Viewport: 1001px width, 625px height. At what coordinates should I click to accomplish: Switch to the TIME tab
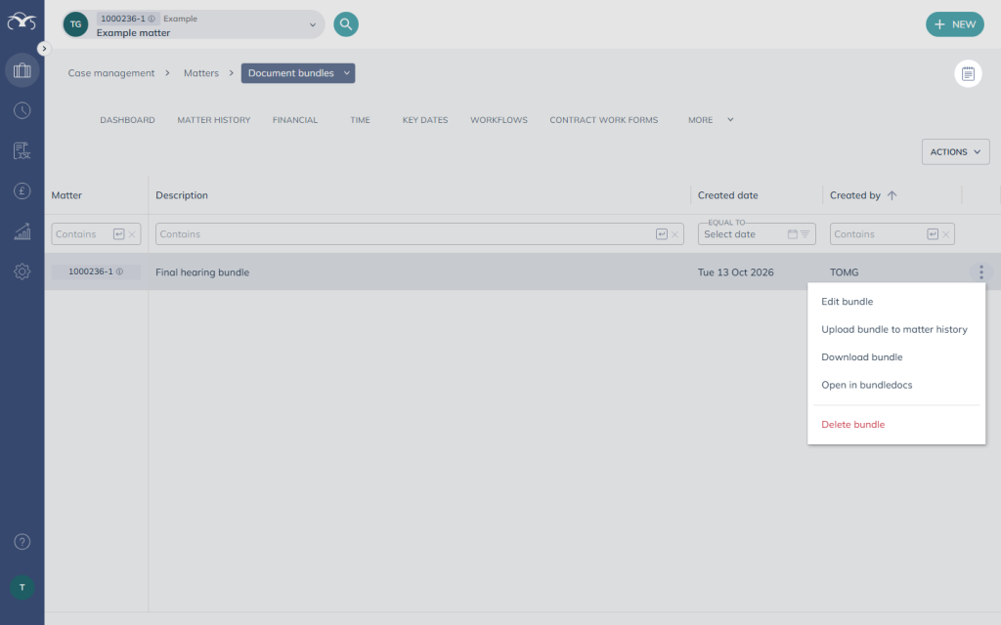click(x=360, y=120)
